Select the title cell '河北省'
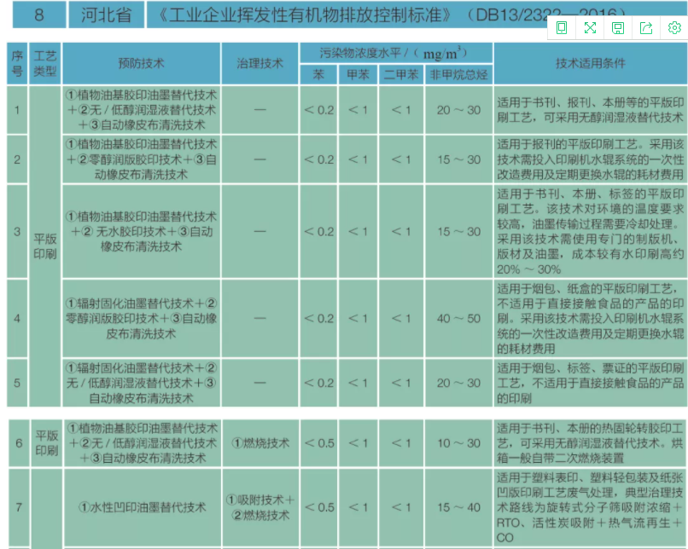The width and height of the screenshot is (688, 549). click(x=106, y=14)
